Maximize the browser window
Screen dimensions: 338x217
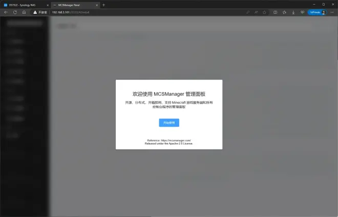pyautogui.click(x=324, y=4)
